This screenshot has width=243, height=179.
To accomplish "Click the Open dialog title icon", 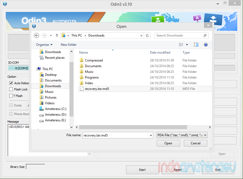I will [34, 26].
